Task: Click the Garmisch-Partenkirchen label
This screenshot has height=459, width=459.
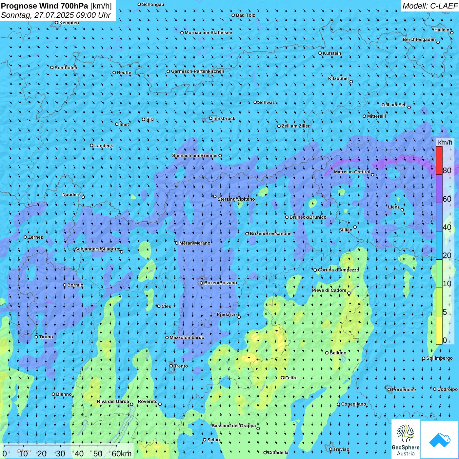Action: point(198,71)
